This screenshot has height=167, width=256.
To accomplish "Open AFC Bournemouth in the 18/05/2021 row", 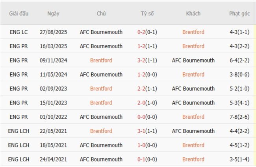I will click(101, 145).
